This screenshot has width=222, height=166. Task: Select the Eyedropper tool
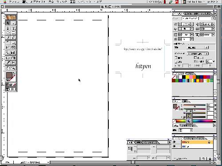pos(8,63)
